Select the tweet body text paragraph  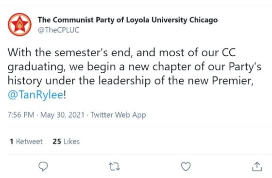coord(135,74)
